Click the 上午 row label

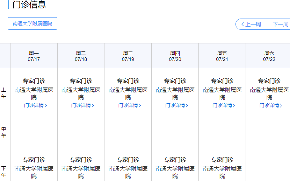4,93
